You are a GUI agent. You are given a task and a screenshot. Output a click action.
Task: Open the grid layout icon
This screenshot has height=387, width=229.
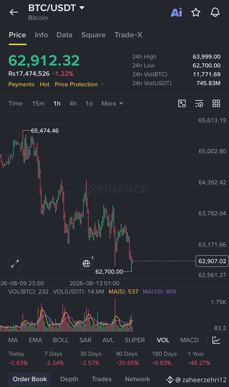pos(216,103)
